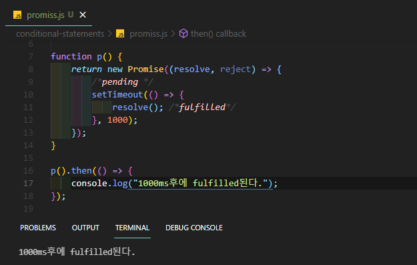
Task: Click the JS file icon in the promiss.js tab
Action: (17, 15)
